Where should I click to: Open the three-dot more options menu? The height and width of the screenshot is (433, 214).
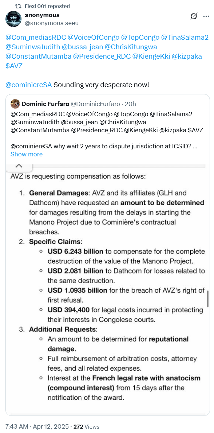tap(206, 16)
